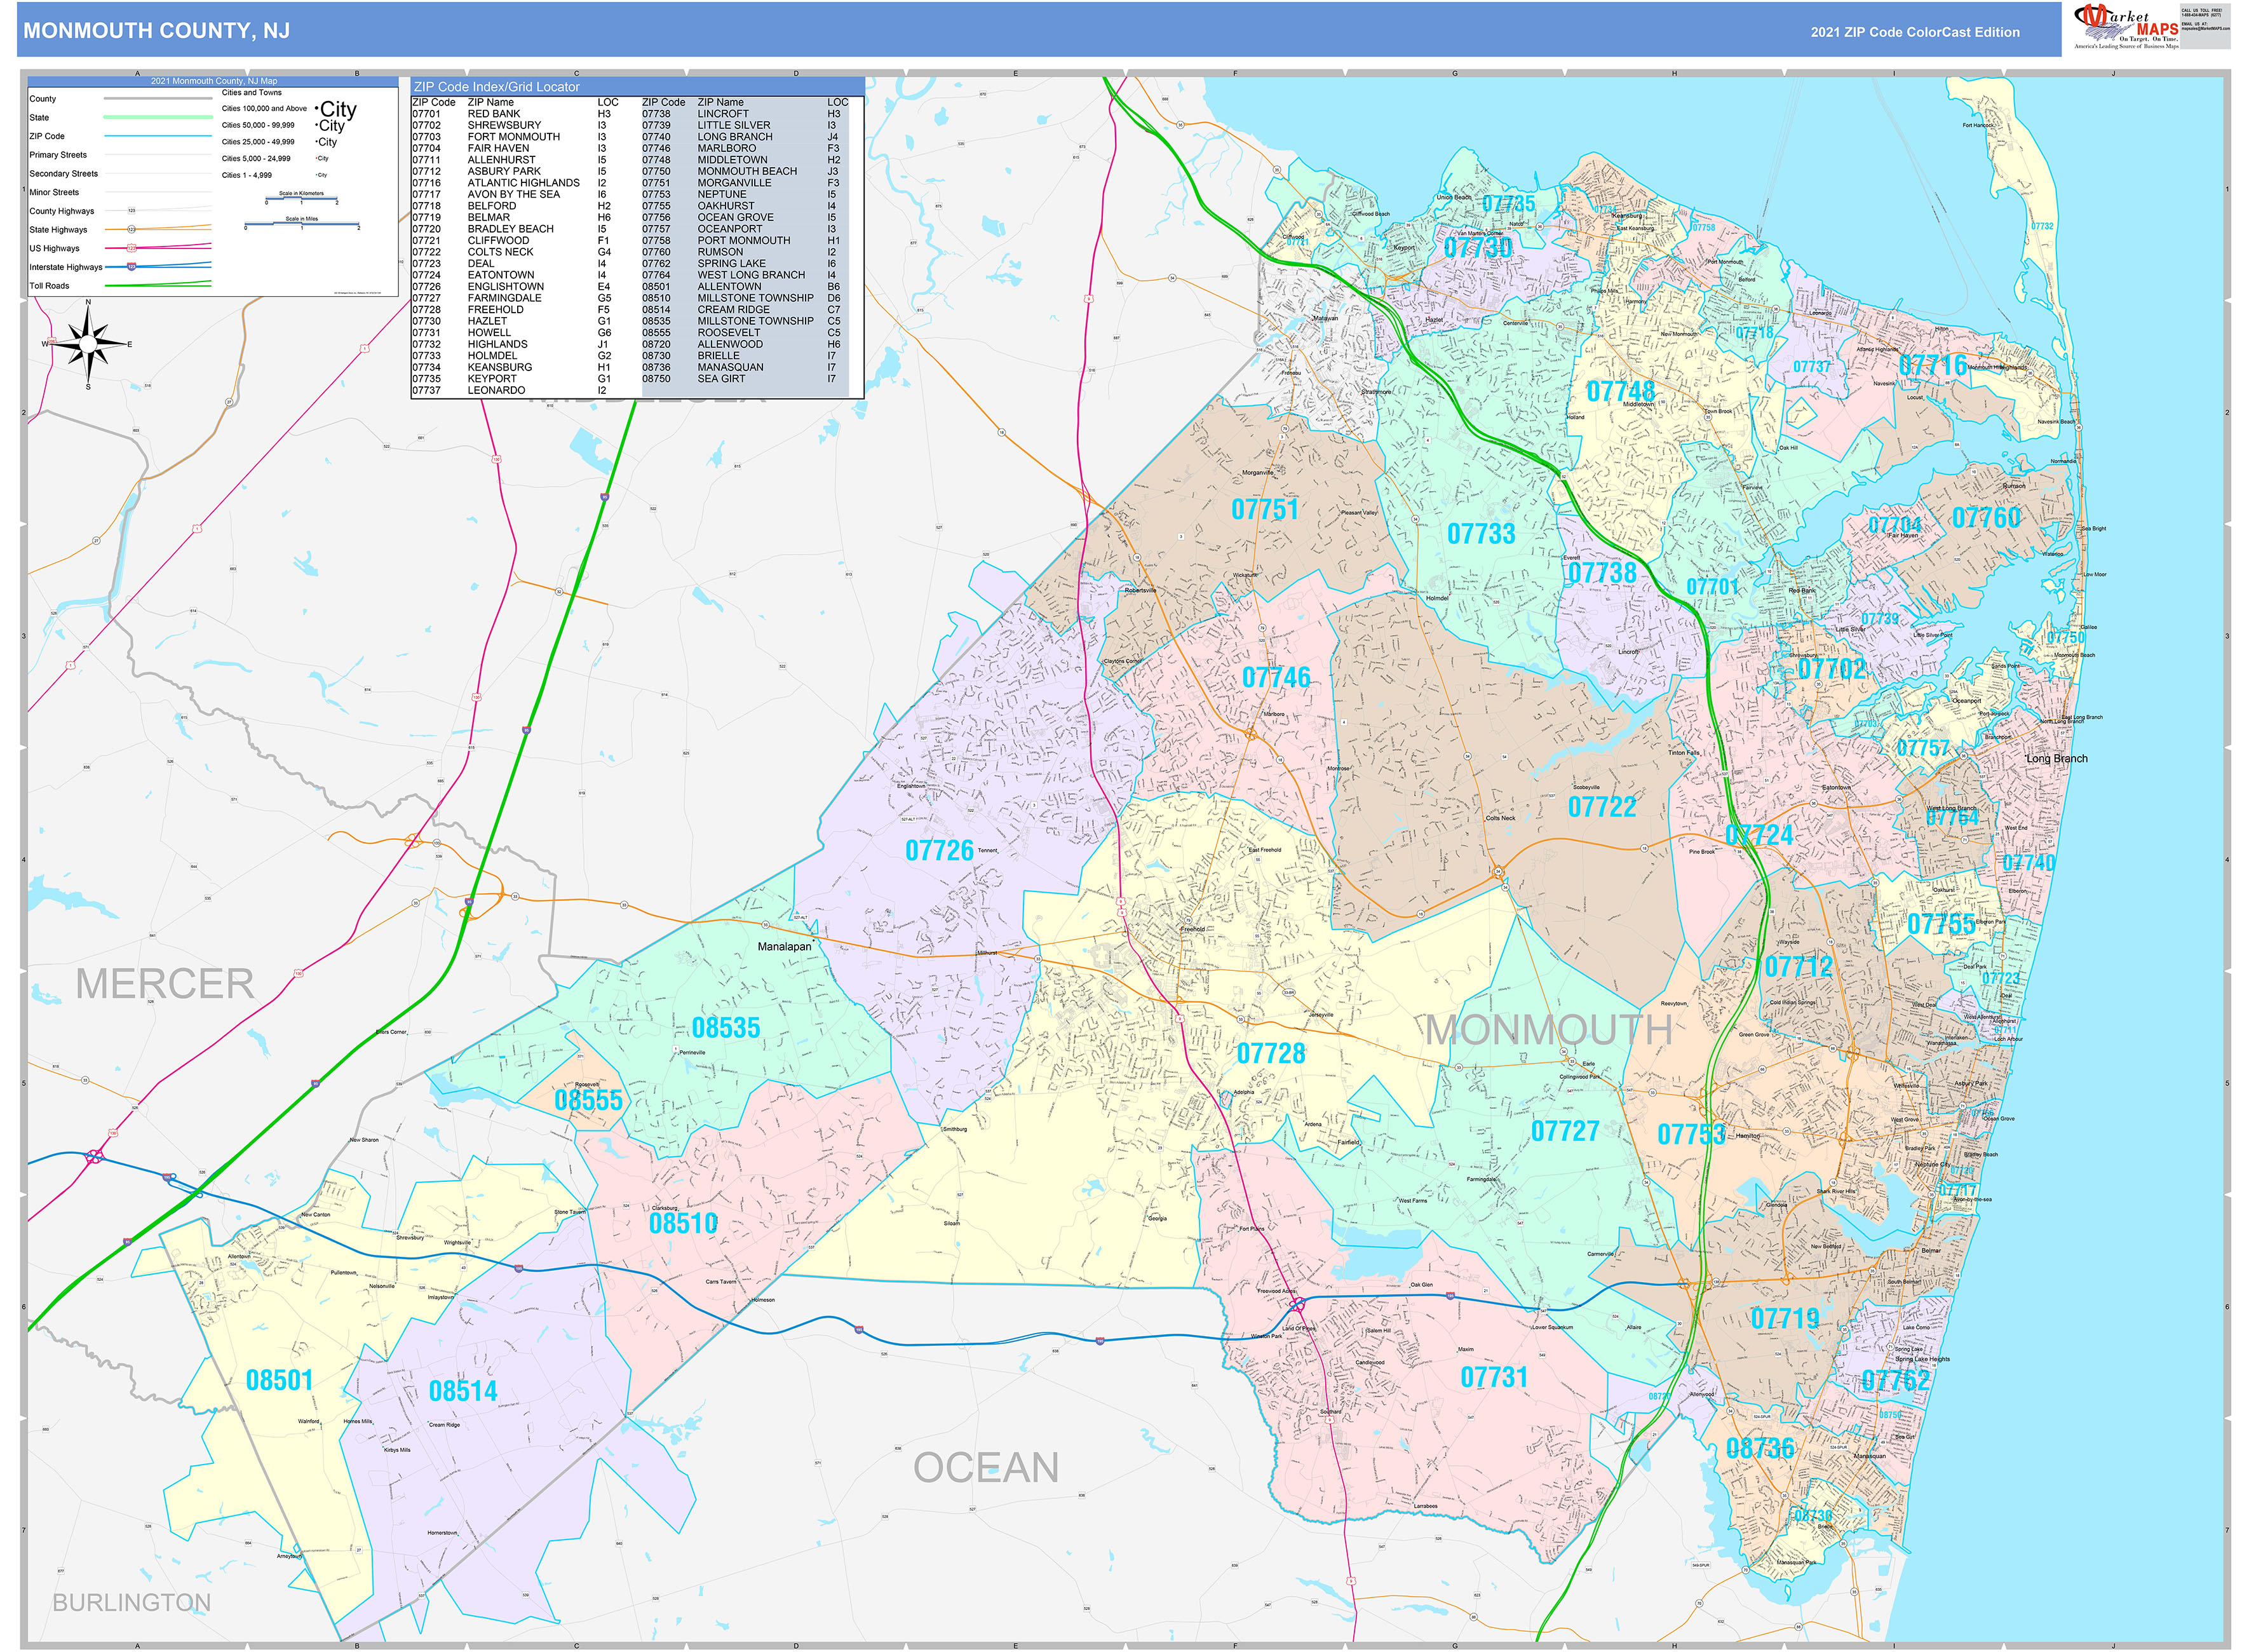This screenshot has height=1652, width=2242.
Task: Click blue '07730' ZIP label on map
Action: click(1478, 247)
